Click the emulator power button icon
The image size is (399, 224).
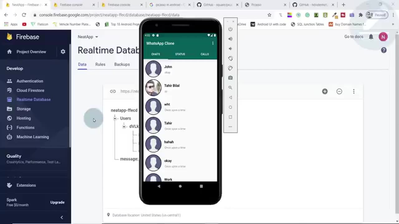(230, 29)
